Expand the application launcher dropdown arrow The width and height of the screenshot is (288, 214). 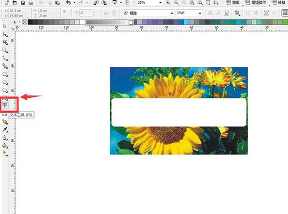(121, 3)
